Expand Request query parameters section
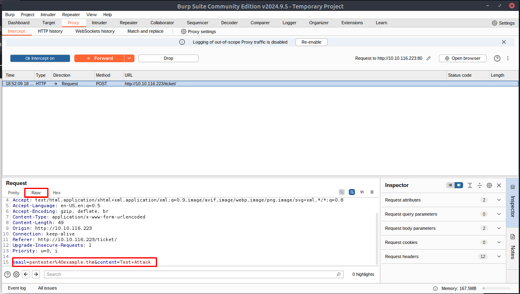This screenshot has height=294, width=520. (x=443, y=214)
